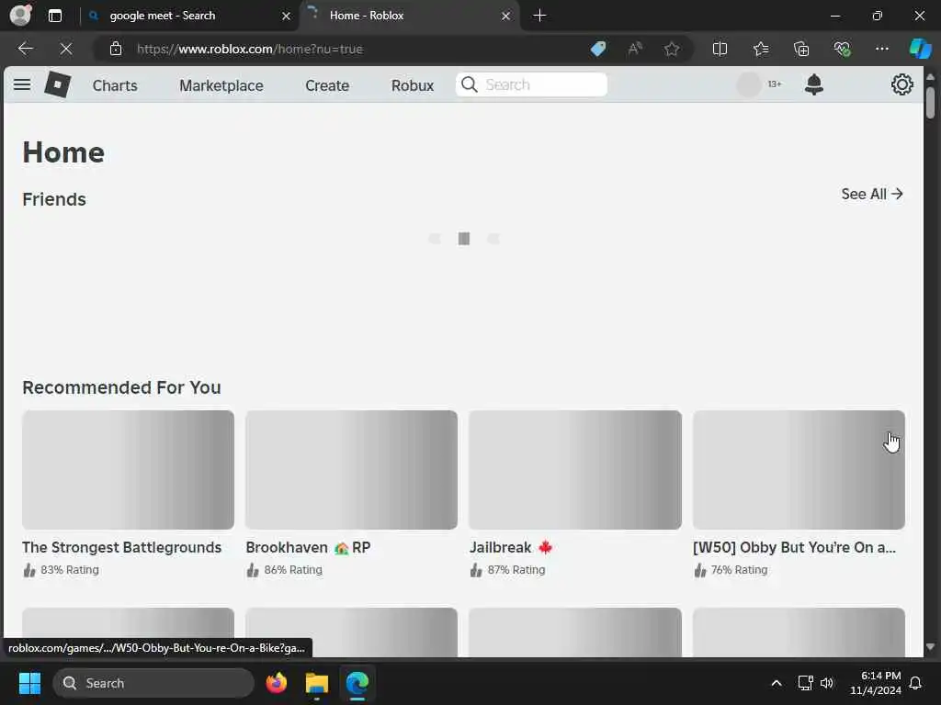Click The Strongest Battlegrounds title

pyautogui.click(x=122, y=547)
